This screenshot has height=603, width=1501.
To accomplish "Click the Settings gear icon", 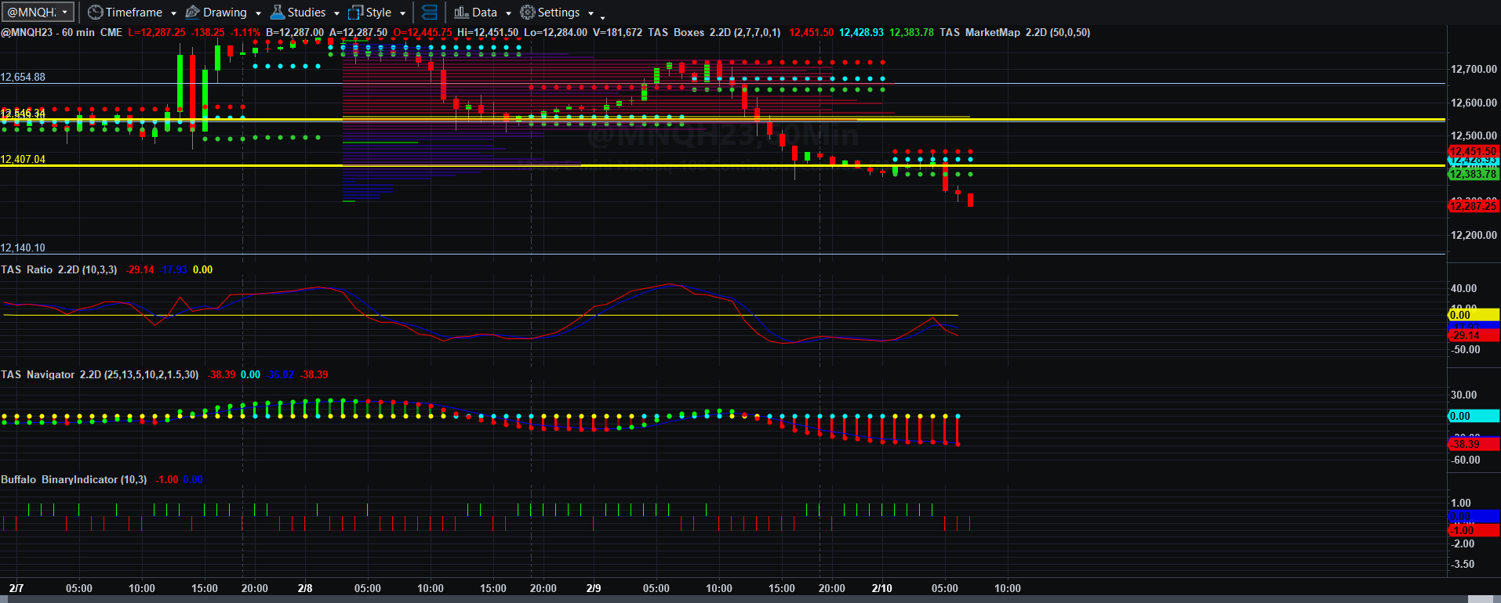I will (528, 13).
